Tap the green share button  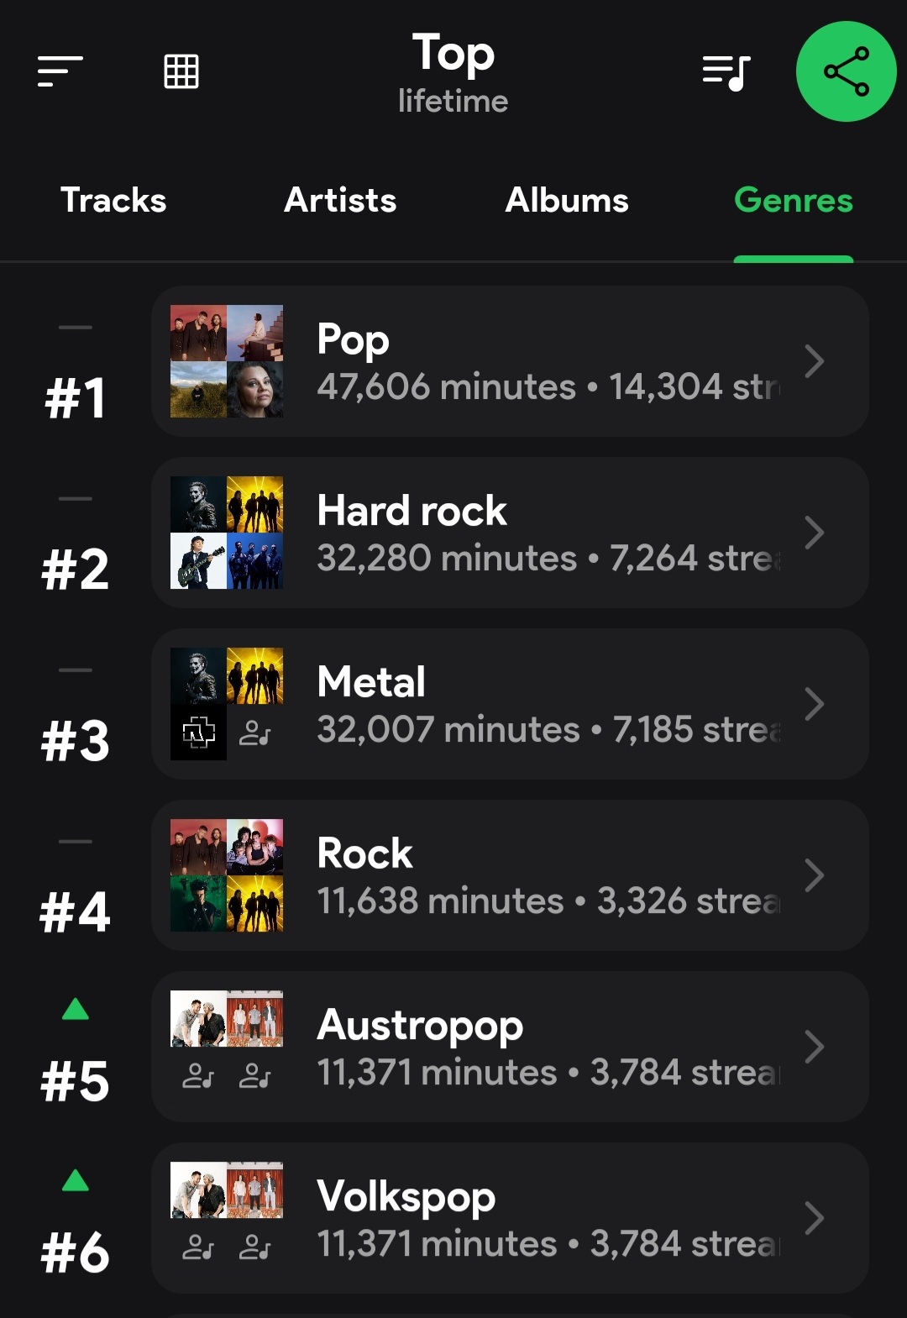click(x=846, y=72)
